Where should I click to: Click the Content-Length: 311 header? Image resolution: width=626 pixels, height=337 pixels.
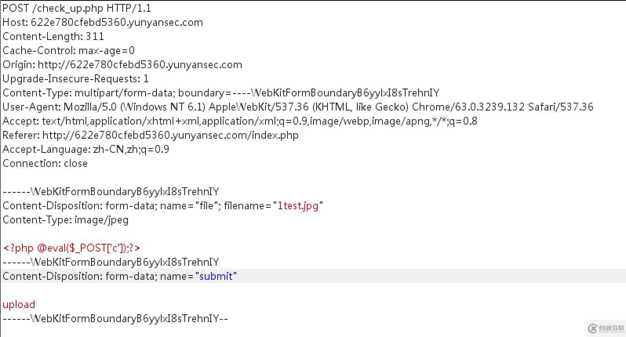pyautogui.click(x=53, y=36)
